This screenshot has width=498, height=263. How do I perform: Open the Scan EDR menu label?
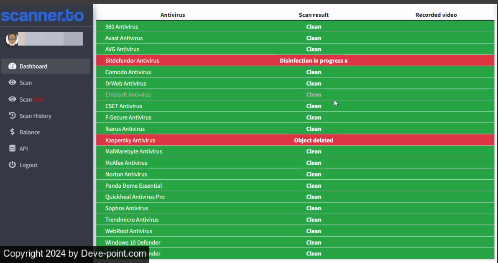(x=31, y=100)
